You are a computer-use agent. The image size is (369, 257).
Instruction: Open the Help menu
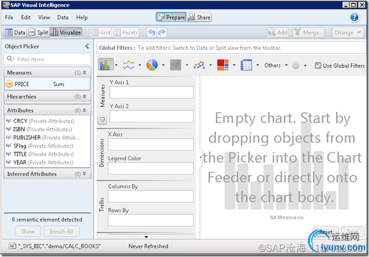click(82, 18)
